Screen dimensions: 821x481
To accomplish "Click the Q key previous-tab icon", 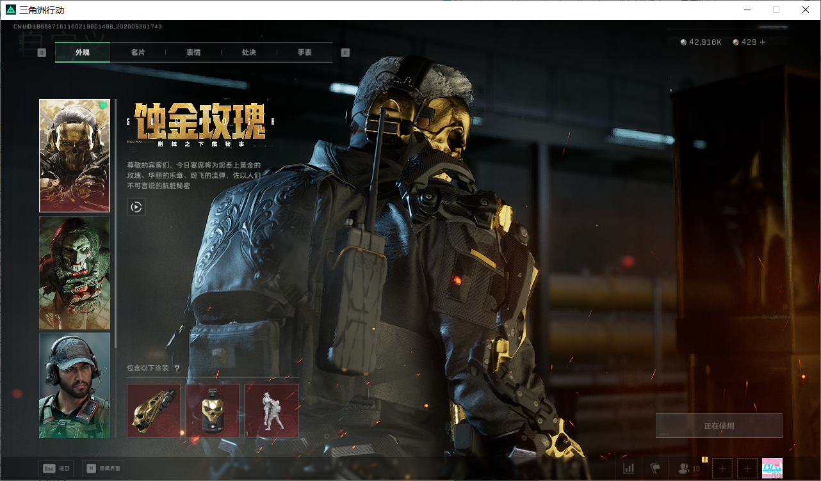I will click(x=42, y=52).
